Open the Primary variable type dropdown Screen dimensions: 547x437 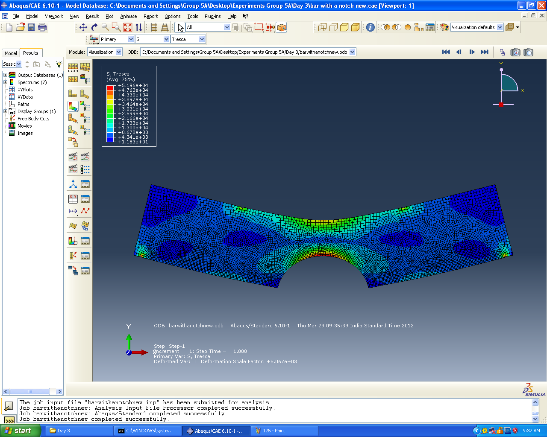coord(131,39)
